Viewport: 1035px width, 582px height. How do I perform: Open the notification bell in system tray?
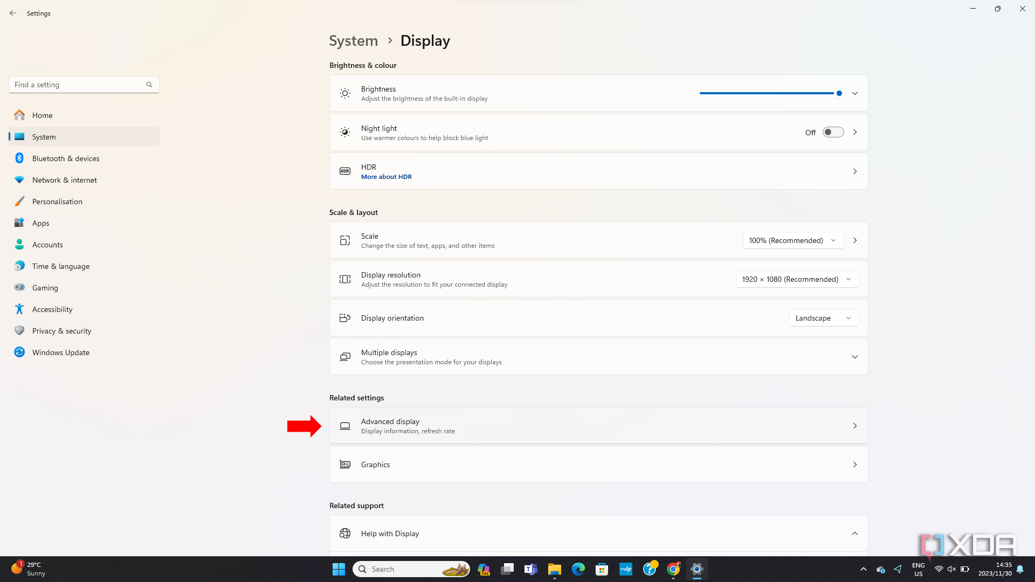coord(1020,569)
